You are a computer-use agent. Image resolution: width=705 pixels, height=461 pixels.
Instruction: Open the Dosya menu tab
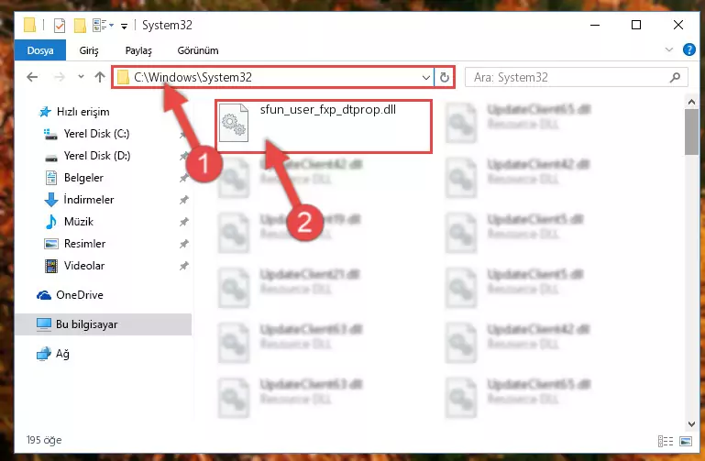[40, 50]
